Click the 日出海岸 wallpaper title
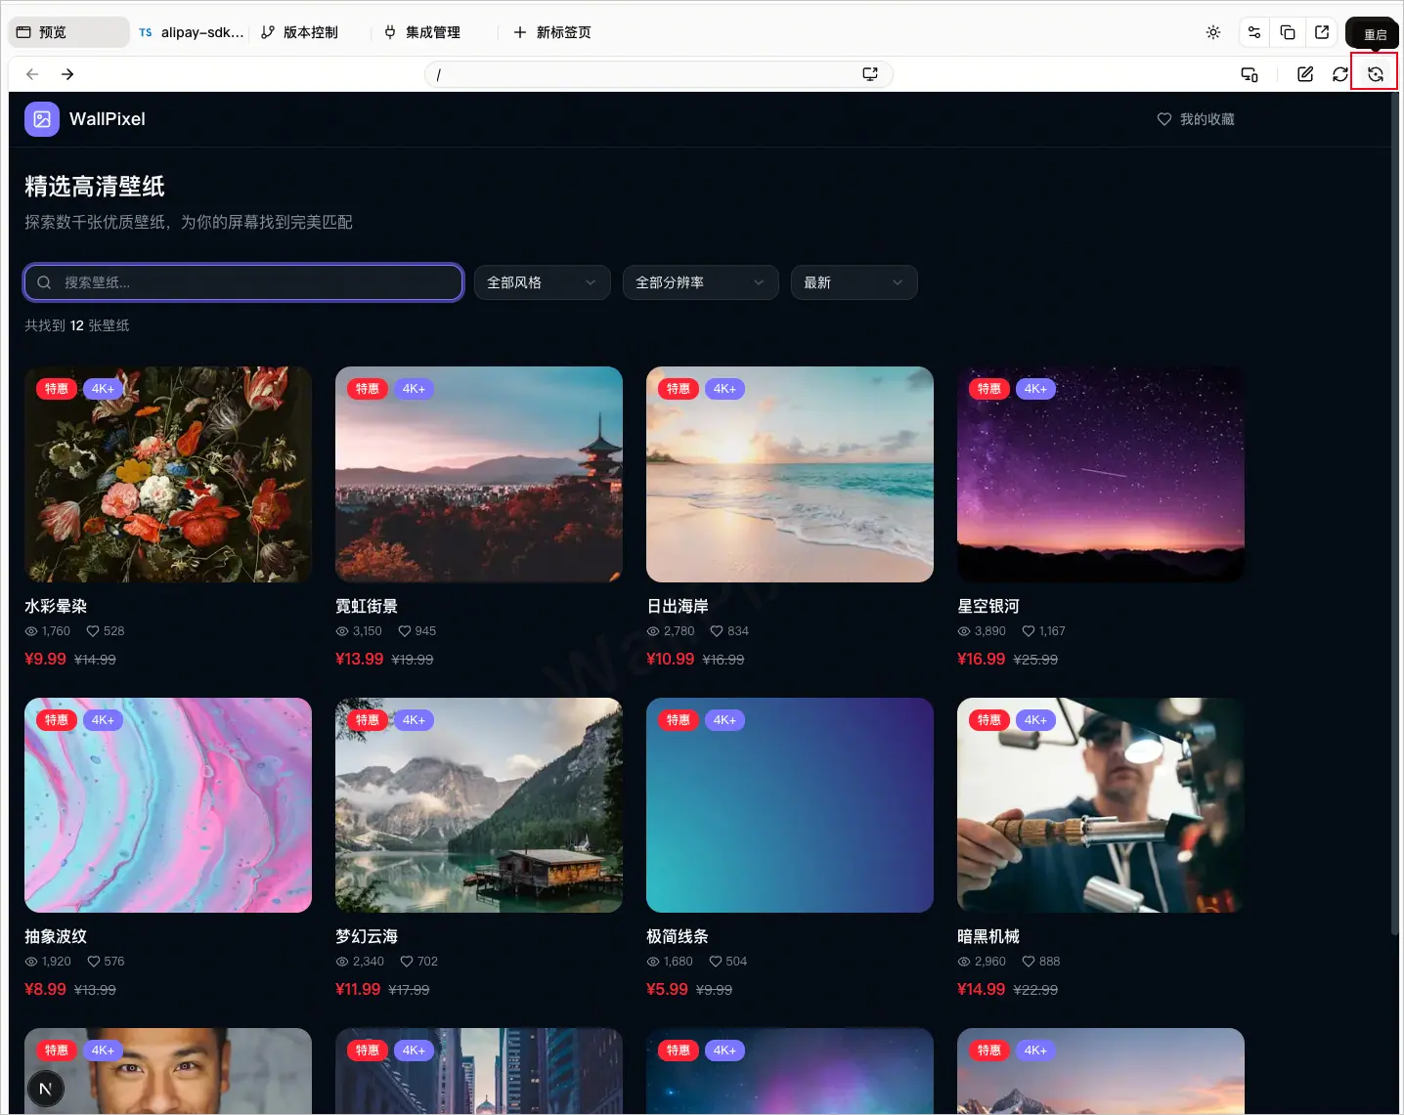Image resolution: width=1404 pixels, height=1115 pixels. tap(678, 606)
